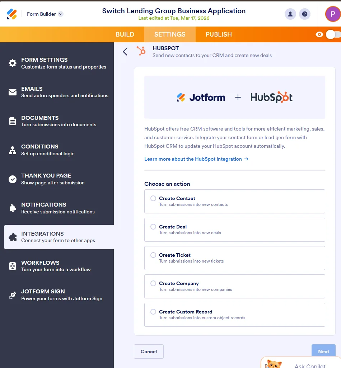
Task: Click the 'Choose an action' heading
Action: point(167,184)
